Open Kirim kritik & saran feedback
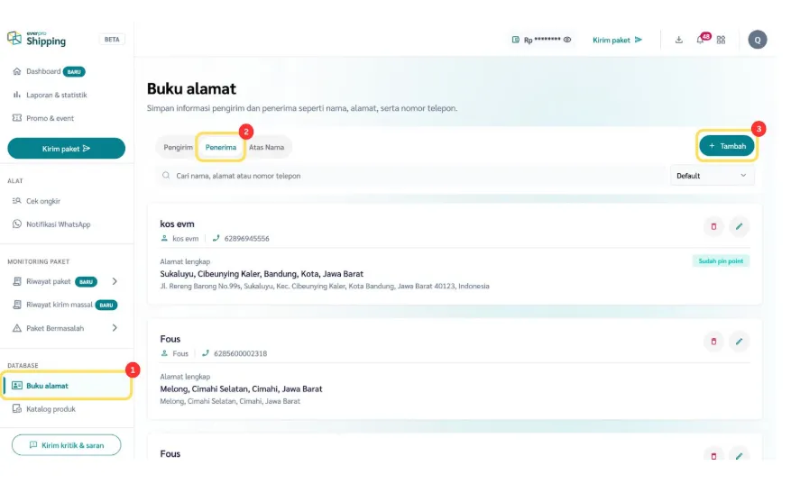The image size is (791, 484). 66,445
